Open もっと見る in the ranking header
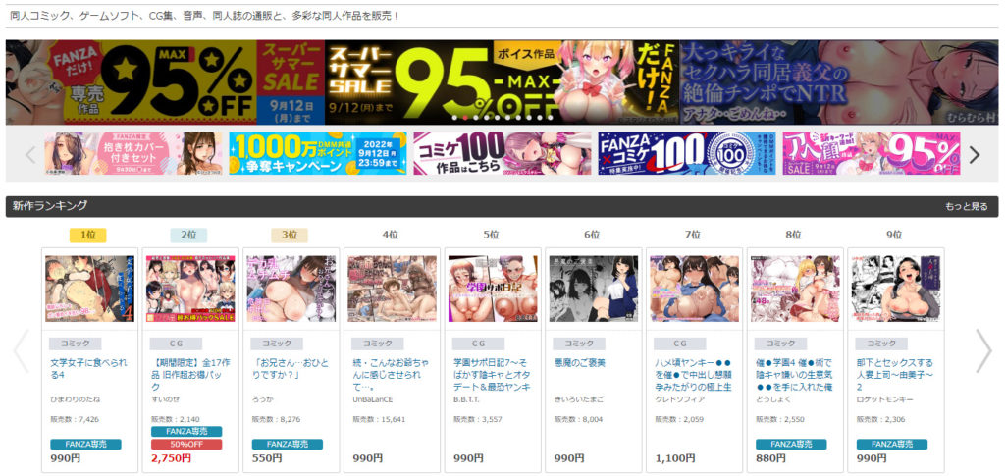 [966, 207]
